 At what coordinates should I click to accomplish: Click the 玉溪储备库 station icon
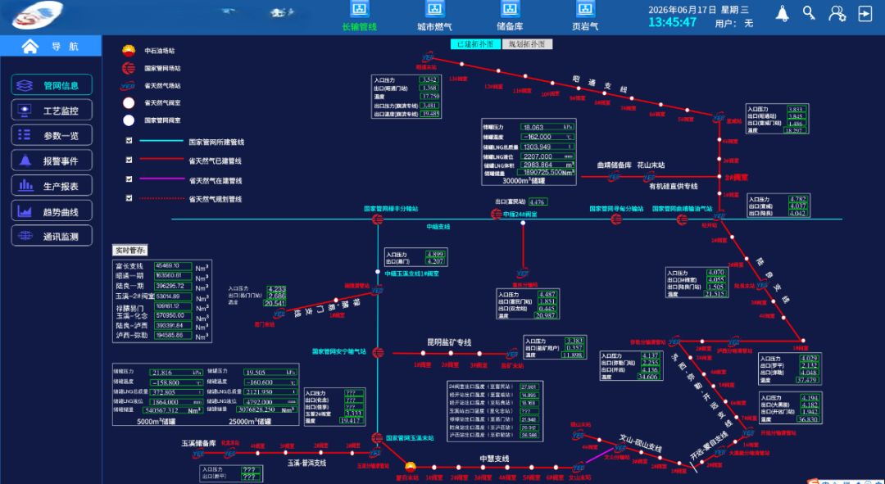coord(198,453)
